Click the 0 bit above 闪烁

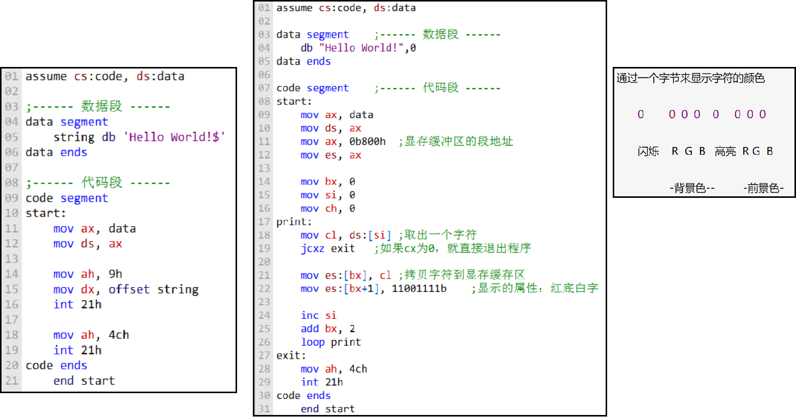coord(641,115)
